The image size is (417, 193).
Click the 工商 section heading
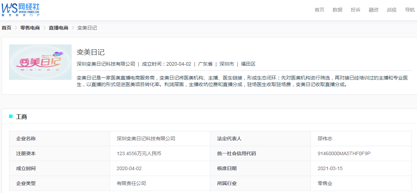pyautogui.click(x=21, y=117)
